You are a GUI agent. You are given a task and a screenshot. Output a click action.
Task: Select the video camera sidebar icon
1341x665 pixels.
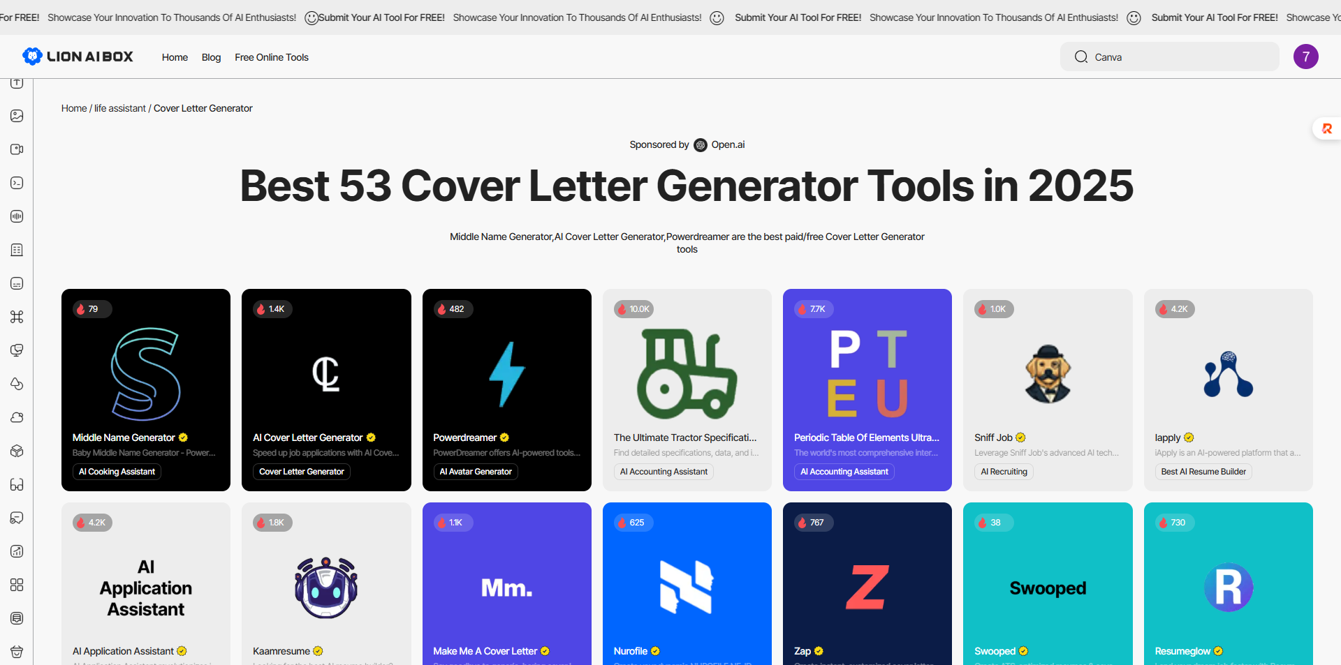[x=17, y=149]
